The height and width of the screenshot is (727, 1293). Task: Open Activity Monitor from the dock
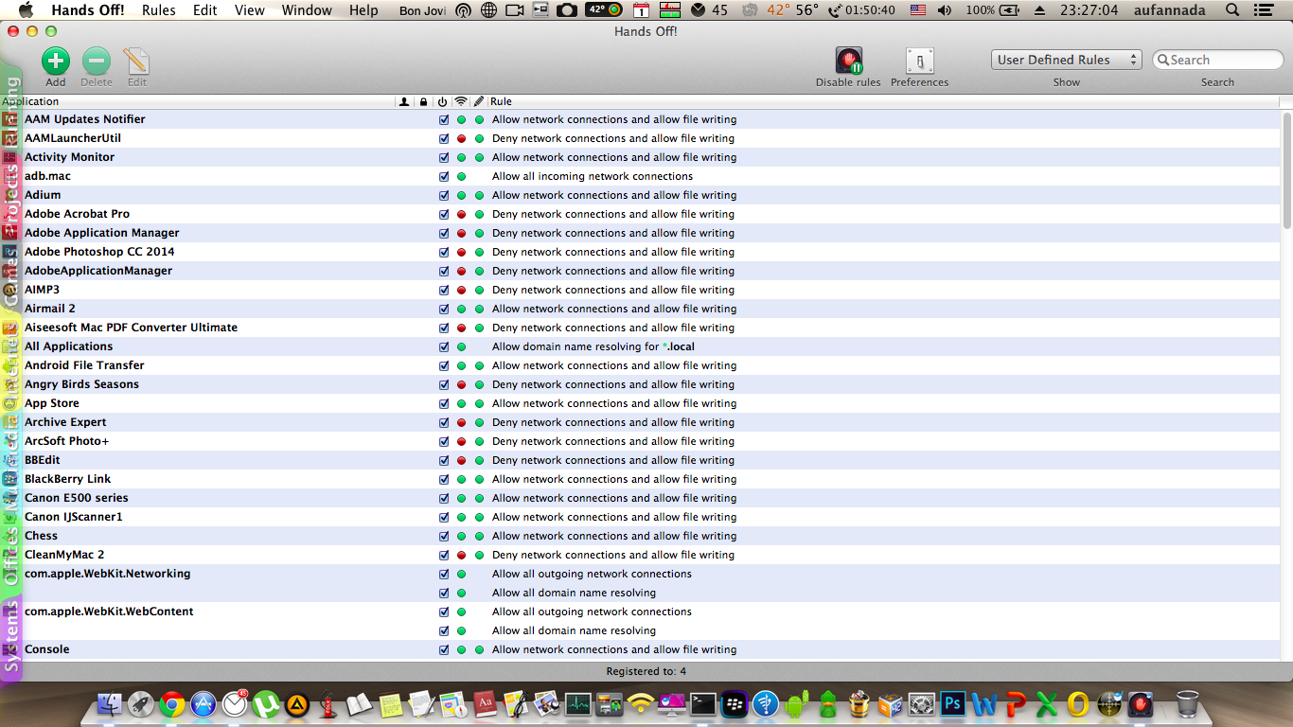click(x=577, y=703)
